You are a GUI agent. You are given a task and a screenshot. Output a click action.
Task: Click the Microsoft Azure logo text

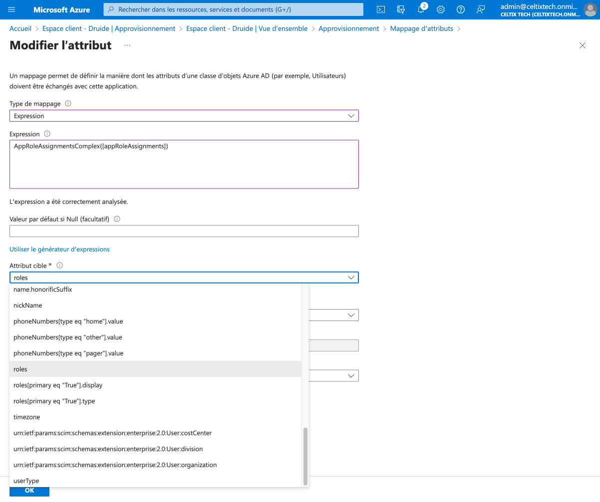(x=62, y=9)
